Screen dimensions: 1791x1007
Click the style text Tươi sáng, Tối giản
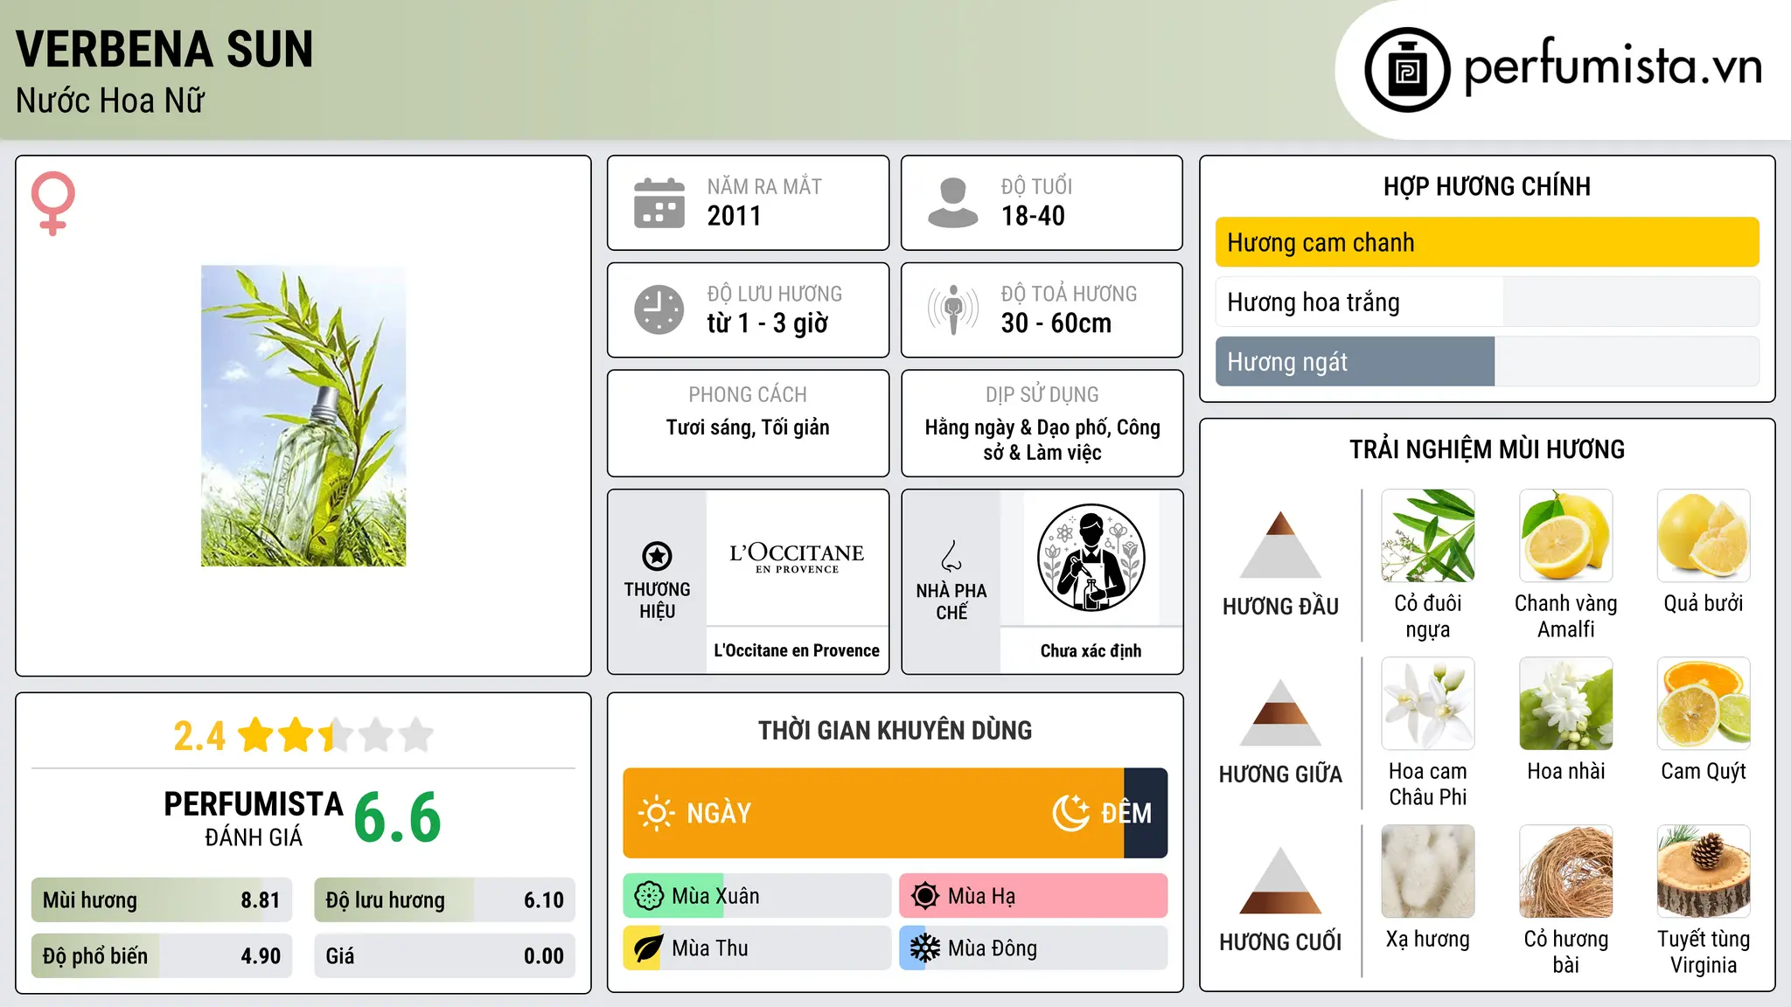click(748, 427)
